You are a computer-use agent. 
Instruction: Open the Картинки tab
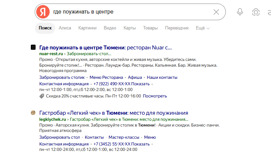point(87,28)
